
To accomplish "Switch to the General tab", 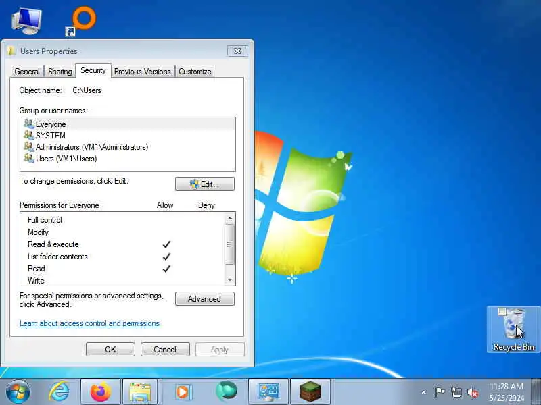I will [27, 72].
